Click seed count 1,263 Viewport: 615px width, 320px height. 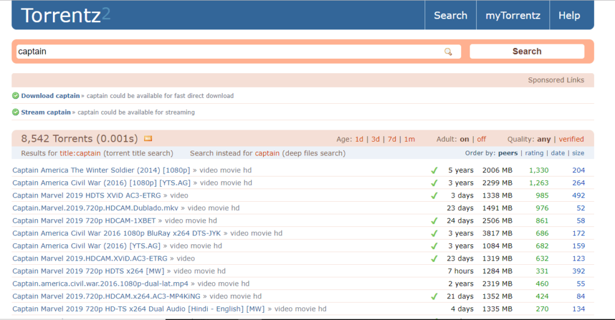[x=539, y=183]
